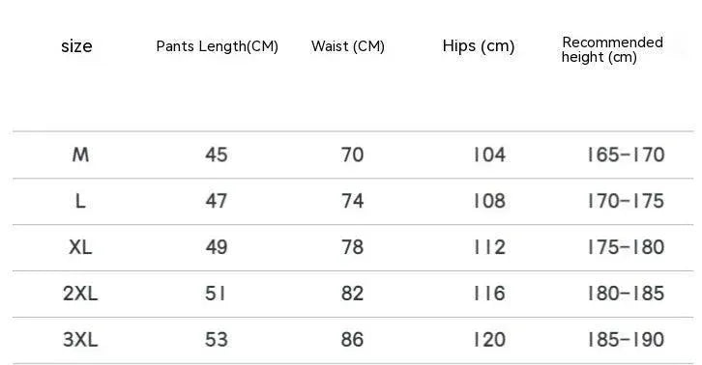Click the Waist (CM) column header

click(x=348, y=46)
